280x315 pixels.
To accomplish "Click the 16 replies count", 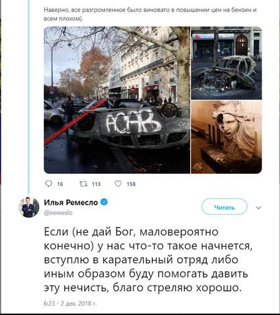I will (60, 184).
